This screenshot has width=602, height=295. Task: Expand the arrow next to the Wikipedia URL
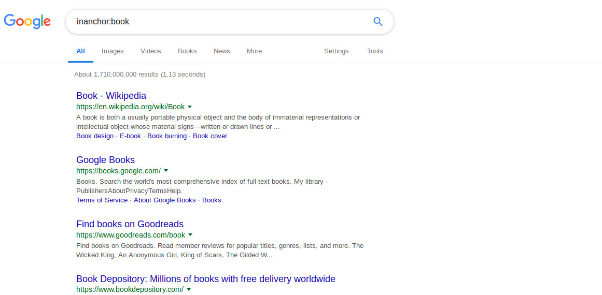click(x=190, y=107)
